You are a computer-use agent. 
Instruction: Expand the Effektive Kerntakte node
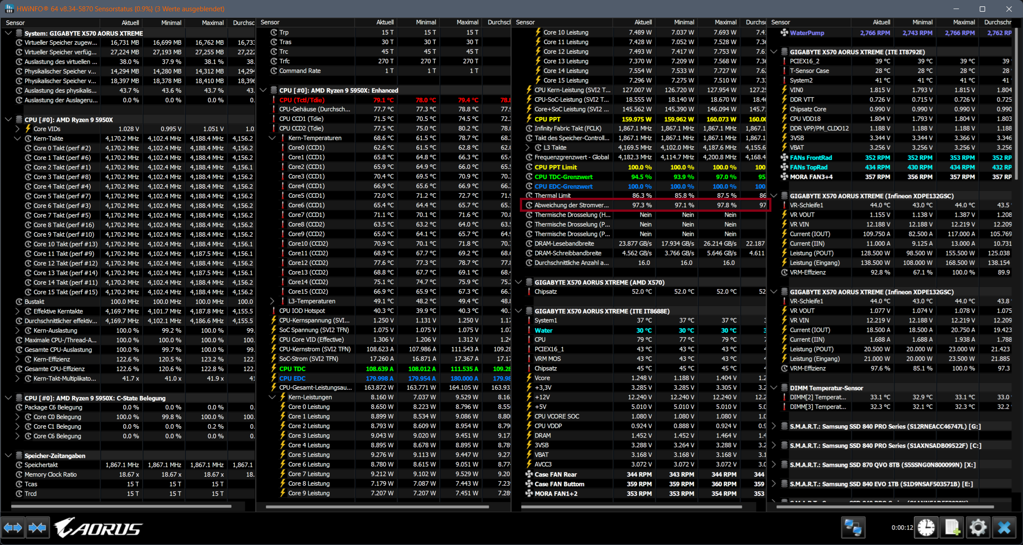pyautogui.click(x=17, y=311)
